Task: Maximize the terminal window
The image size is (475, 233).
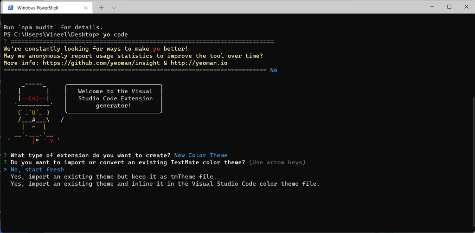Action: [x=449, y=6]
